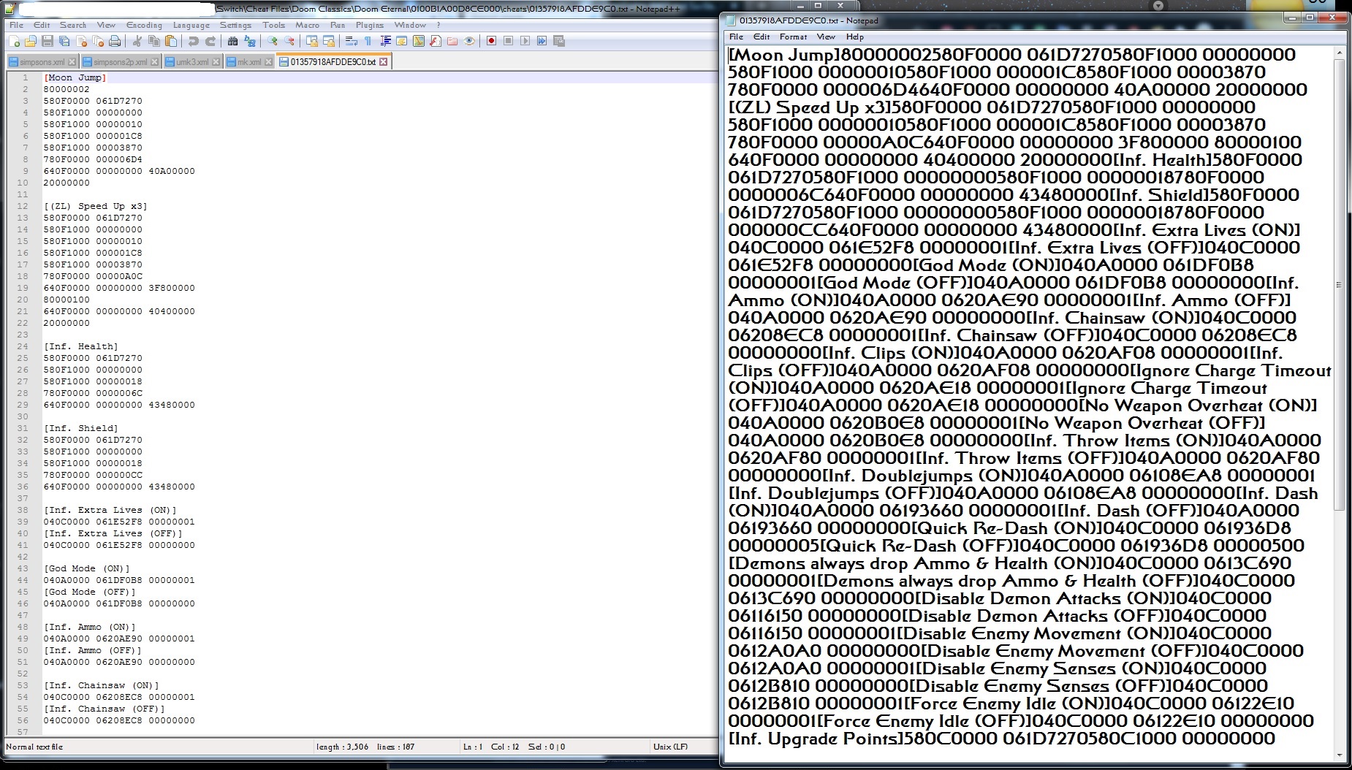Create a new file in Notepad++

click(14, 41)
